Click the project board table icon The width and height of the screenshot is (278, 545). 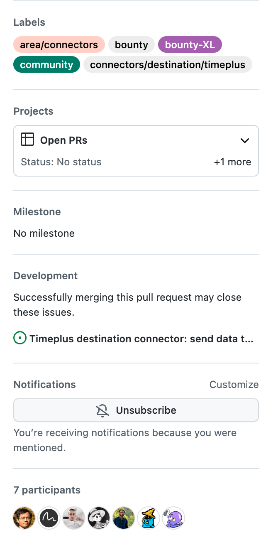point(27,140)
